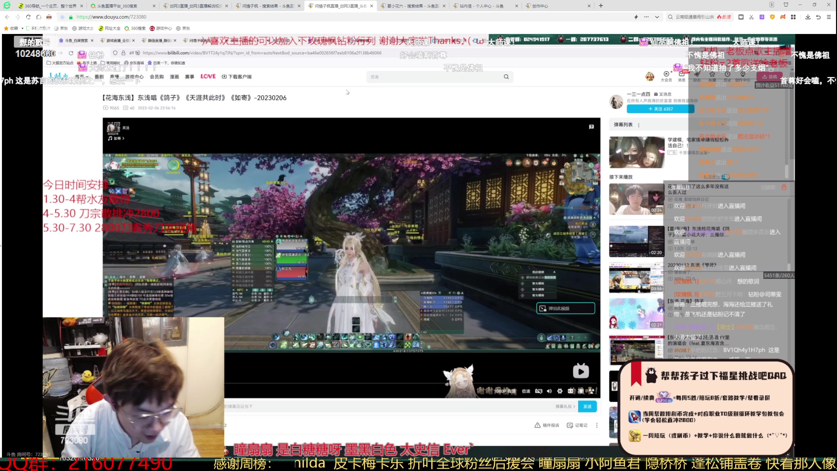Open the 倍速 playback speed menu
The width and height of the screenshot is (837, 471).
pyautogui.click(x=526, y=391)
